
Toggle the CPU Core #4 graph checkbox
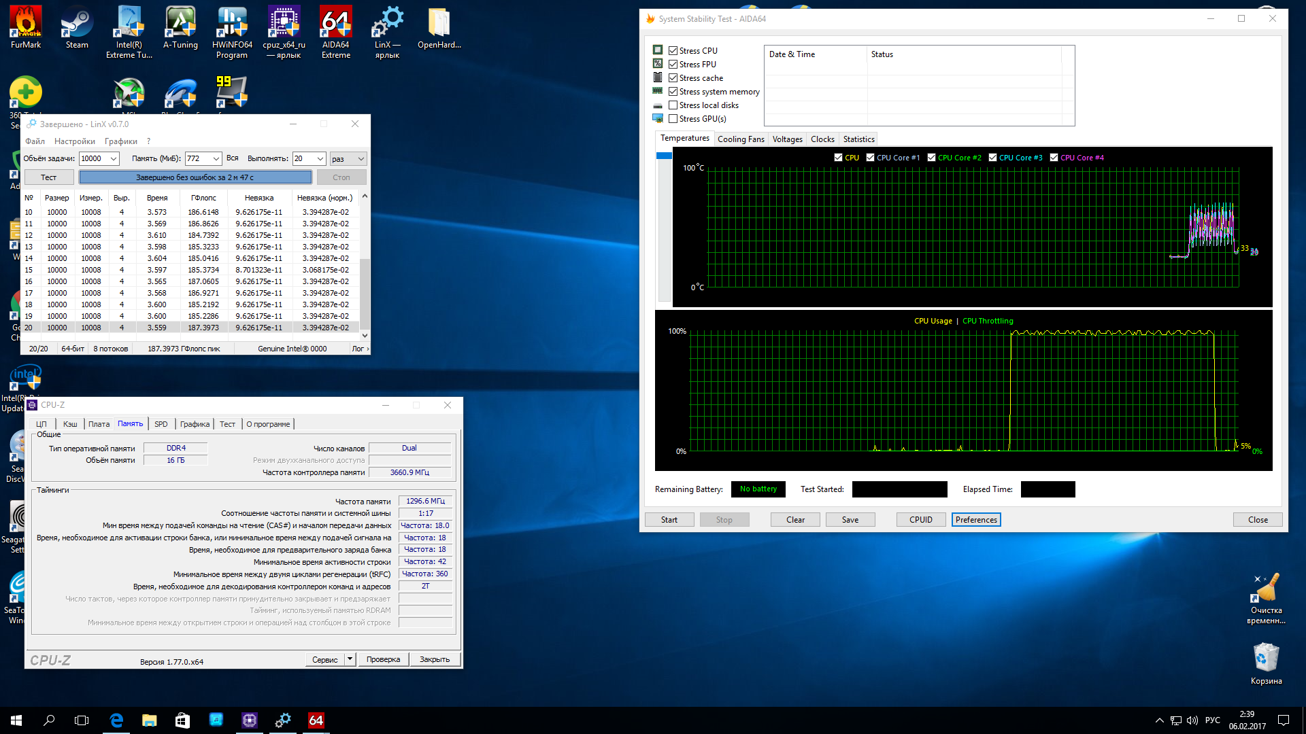click(x=1054, y=158)
